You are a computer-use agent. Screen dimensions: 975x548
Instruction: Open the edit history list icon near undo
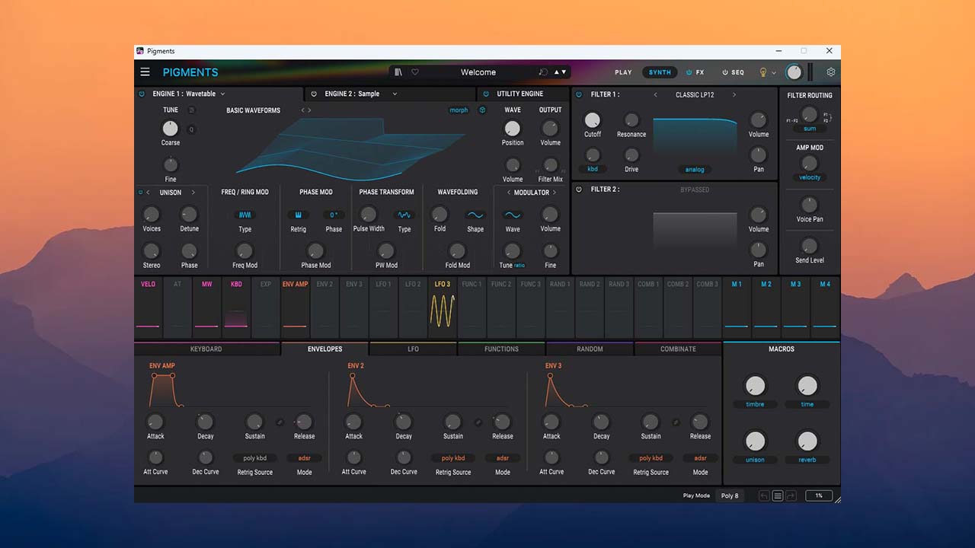click(x=778, y=495)
